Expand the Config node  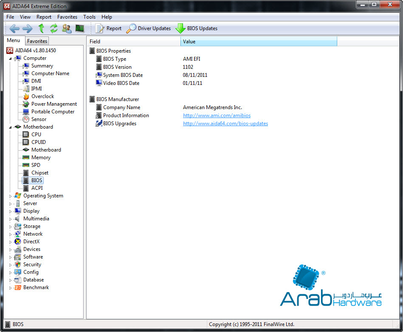point(10,273)
